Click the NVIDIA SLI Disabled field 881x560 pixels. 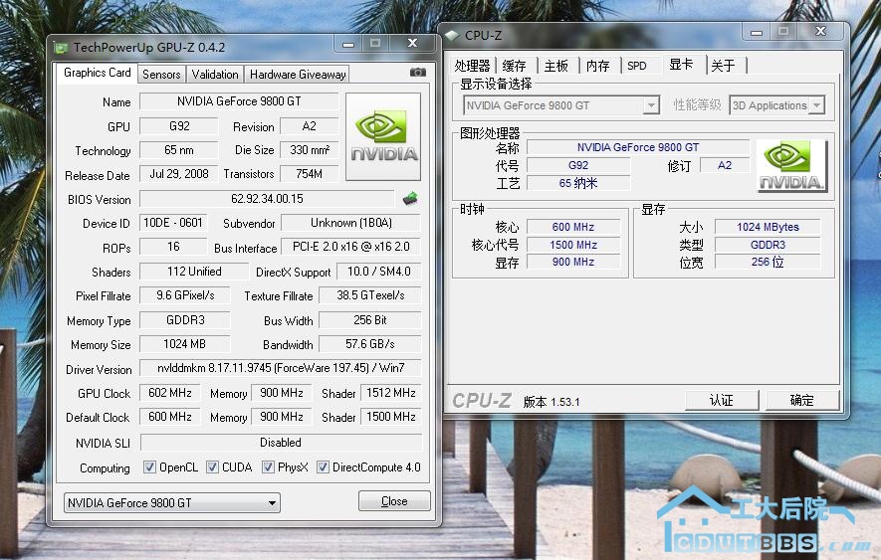point(281,443)
